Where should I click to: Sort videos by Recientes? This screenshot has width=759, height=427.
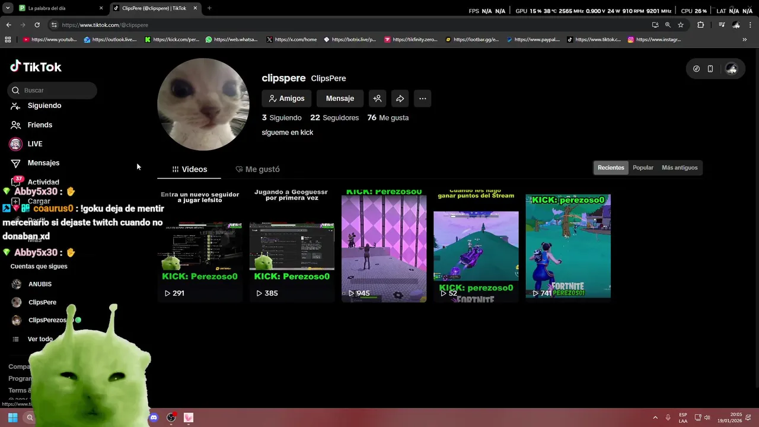click(x=611, y=167)
